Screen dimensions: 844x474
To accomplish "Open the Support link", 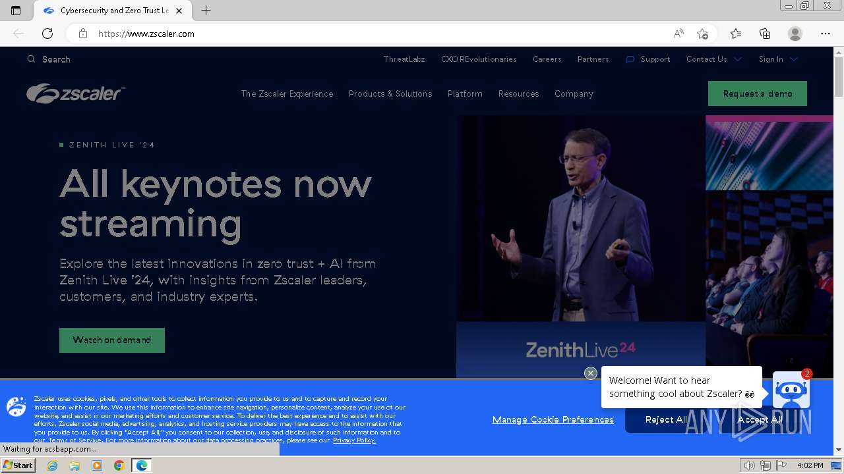I will pos(655,59).
